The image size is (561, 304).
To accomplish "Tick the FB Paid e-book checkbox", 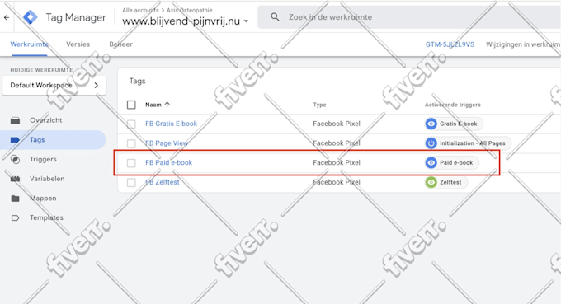I will point(131,163).
